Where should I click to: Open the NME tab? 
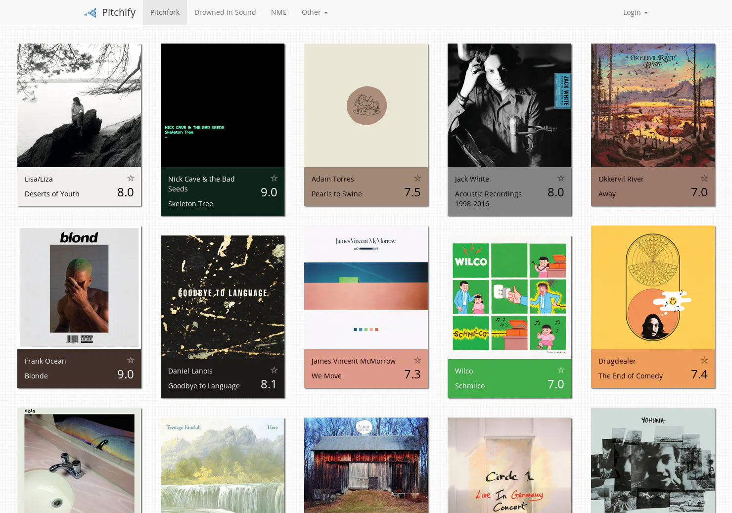point(279,12)
